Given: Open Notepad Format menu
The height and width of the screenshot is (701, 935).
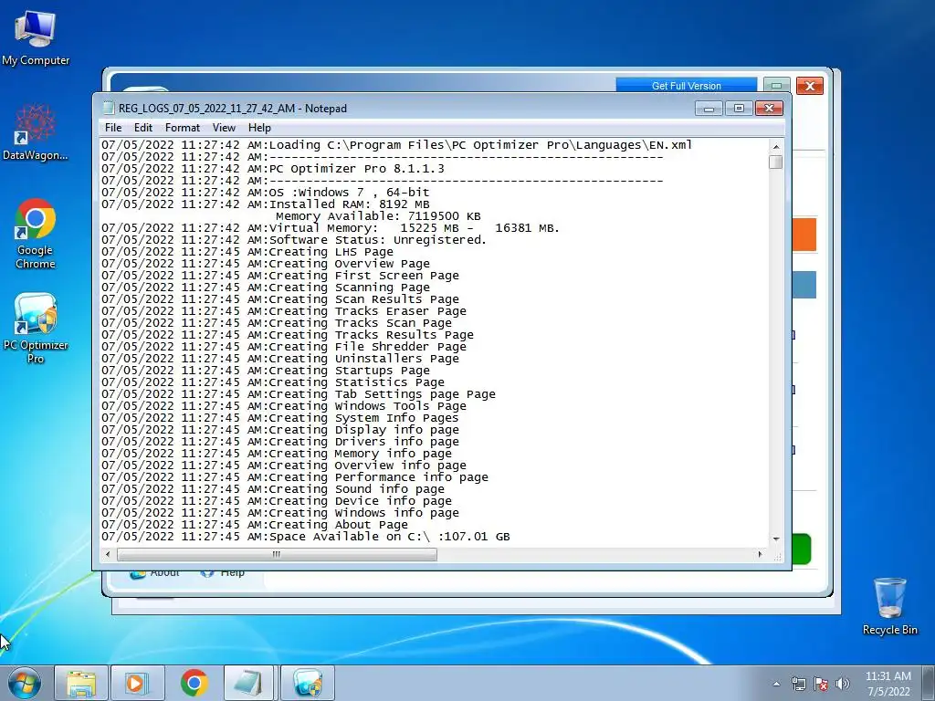Looking at the screenshot, I should (x=183, y=128).
